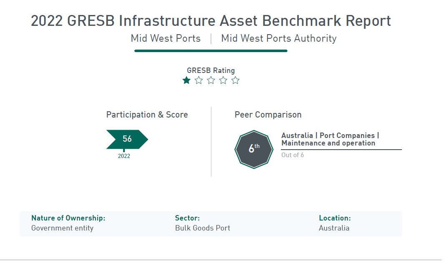Click the 6th rank octagon badge
The height and width of the screenshot is (263, 447).
[254, 149]
